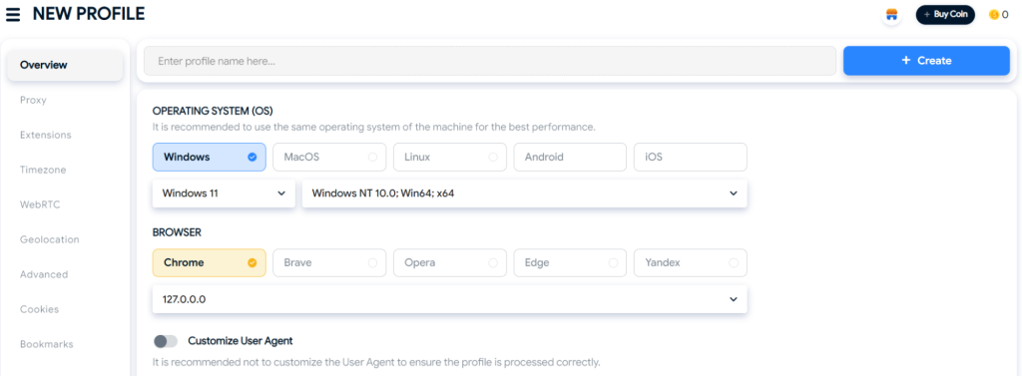Select the Overview tab
Viewport: 1022px width, 376px height.
65,65
